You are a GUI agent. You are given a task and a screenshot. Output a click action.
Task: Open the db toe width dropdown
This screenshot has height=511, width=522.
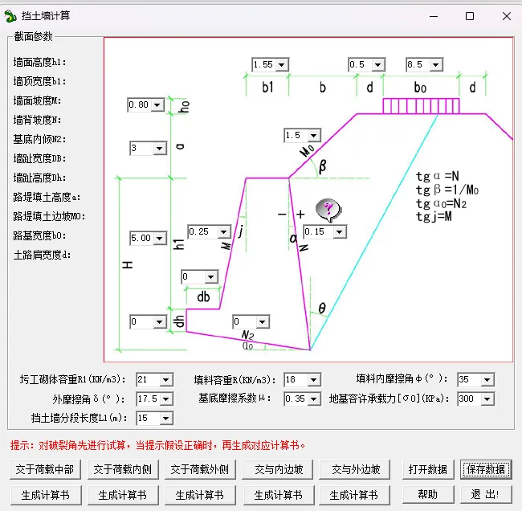pyautogui.click(x=210, y=277)
